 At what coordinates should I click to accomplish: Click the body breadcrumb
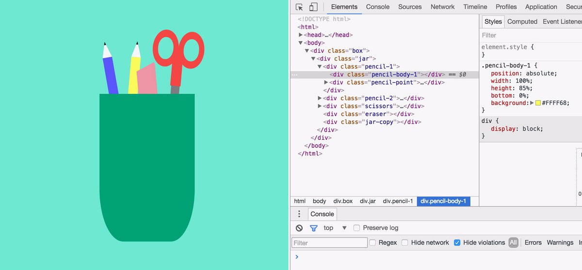click(319, 201)
